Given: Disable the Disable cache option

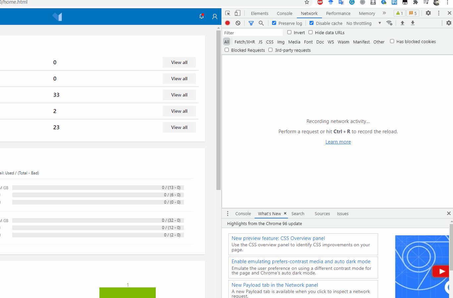Looking at the screenshot, I should (x=311, y=23).
